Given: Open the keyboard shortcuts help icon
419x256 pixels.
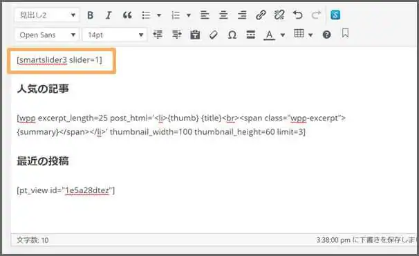Looking at the screenshot, I should coord(326,35).
